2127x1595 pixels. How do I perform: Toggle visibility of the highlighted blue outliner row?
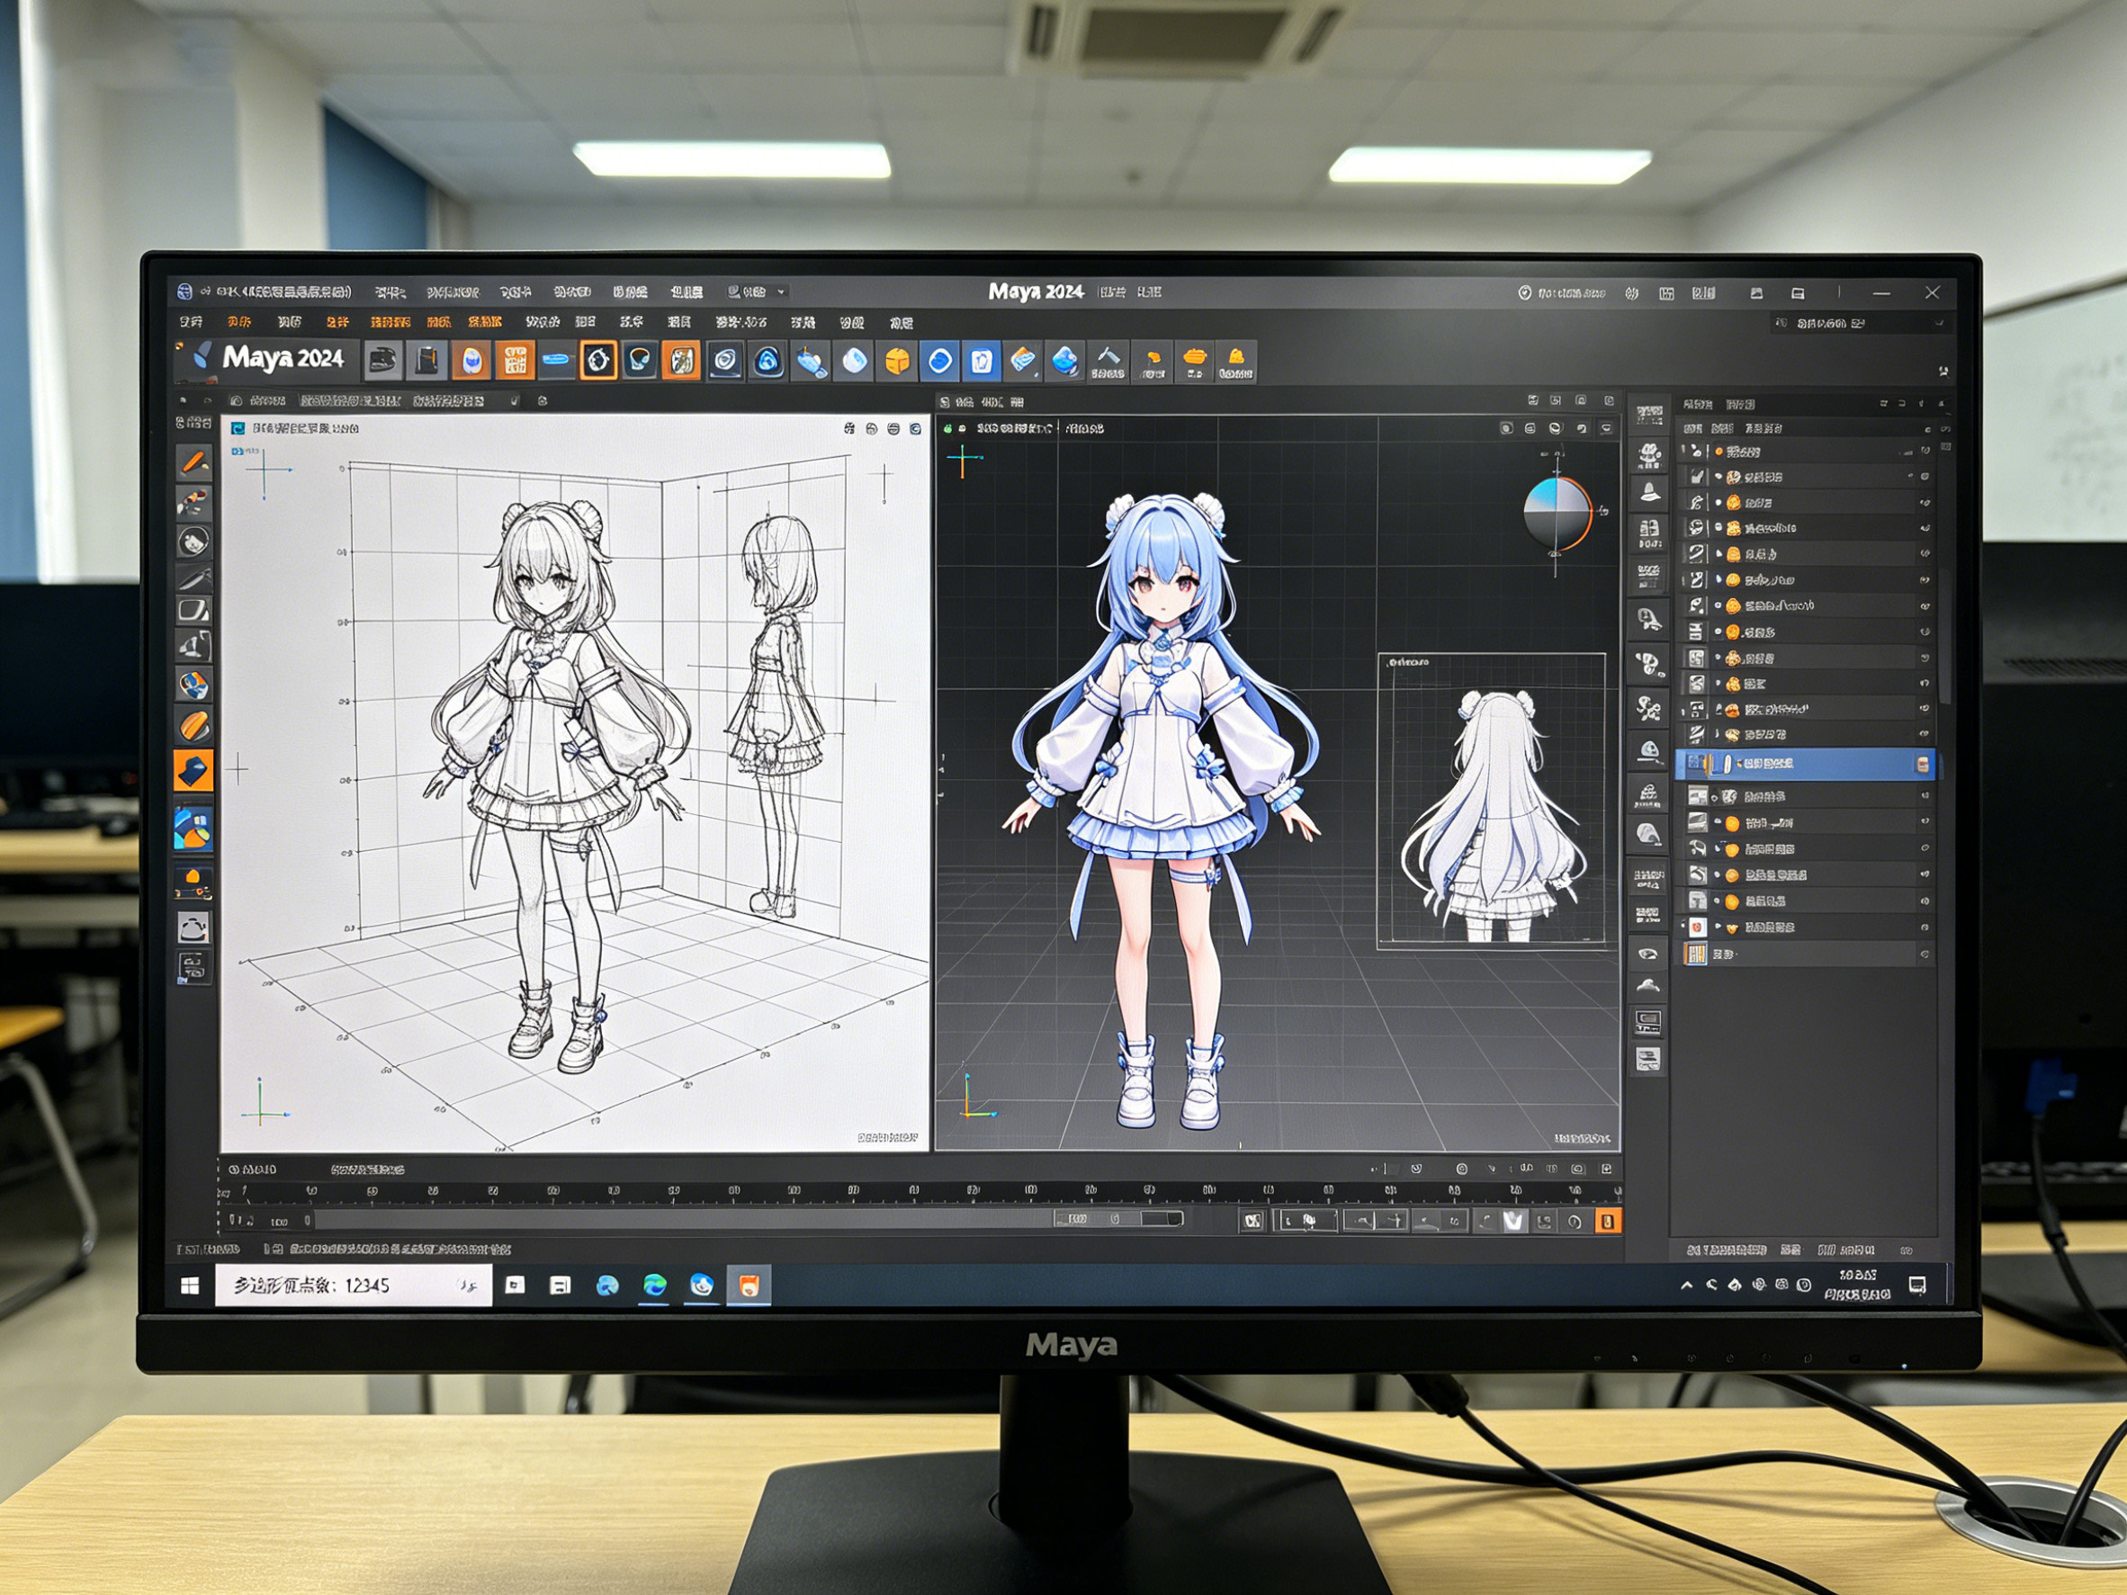pos(1923,765)
